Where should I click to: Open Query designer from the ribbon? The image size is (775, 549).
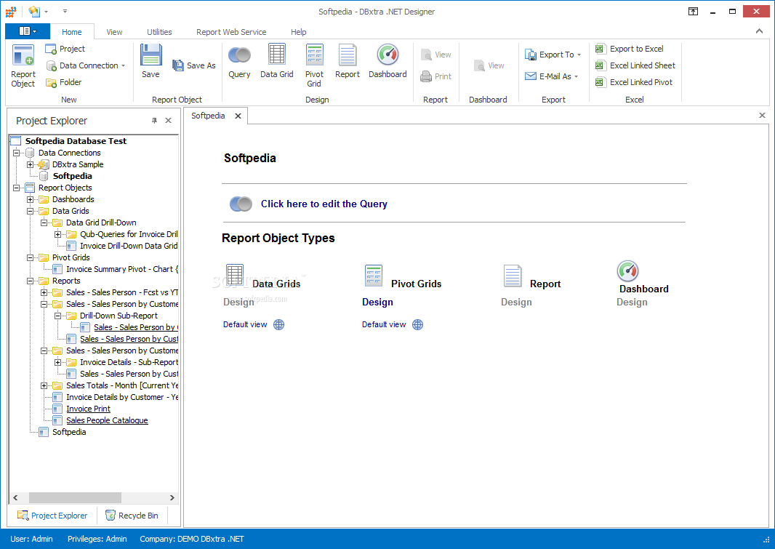239,62
